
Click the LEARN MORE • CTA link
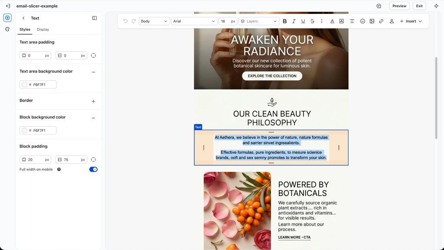tap(294, 237)
